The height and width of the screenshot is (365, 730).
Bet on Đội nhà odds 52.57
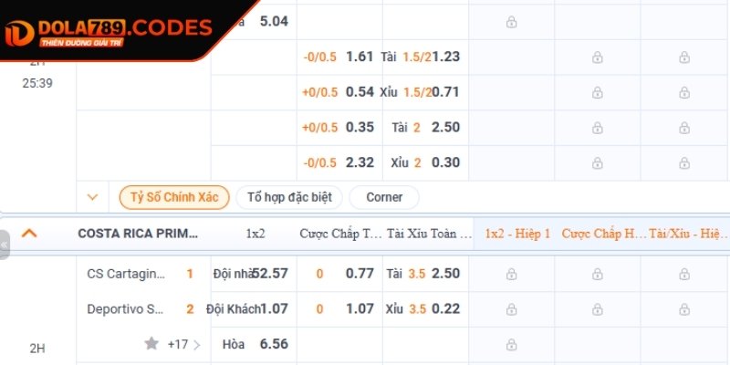point(269,273)
